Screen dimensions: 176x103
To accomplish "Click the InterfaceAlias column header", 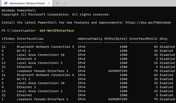I will [30, 39].
